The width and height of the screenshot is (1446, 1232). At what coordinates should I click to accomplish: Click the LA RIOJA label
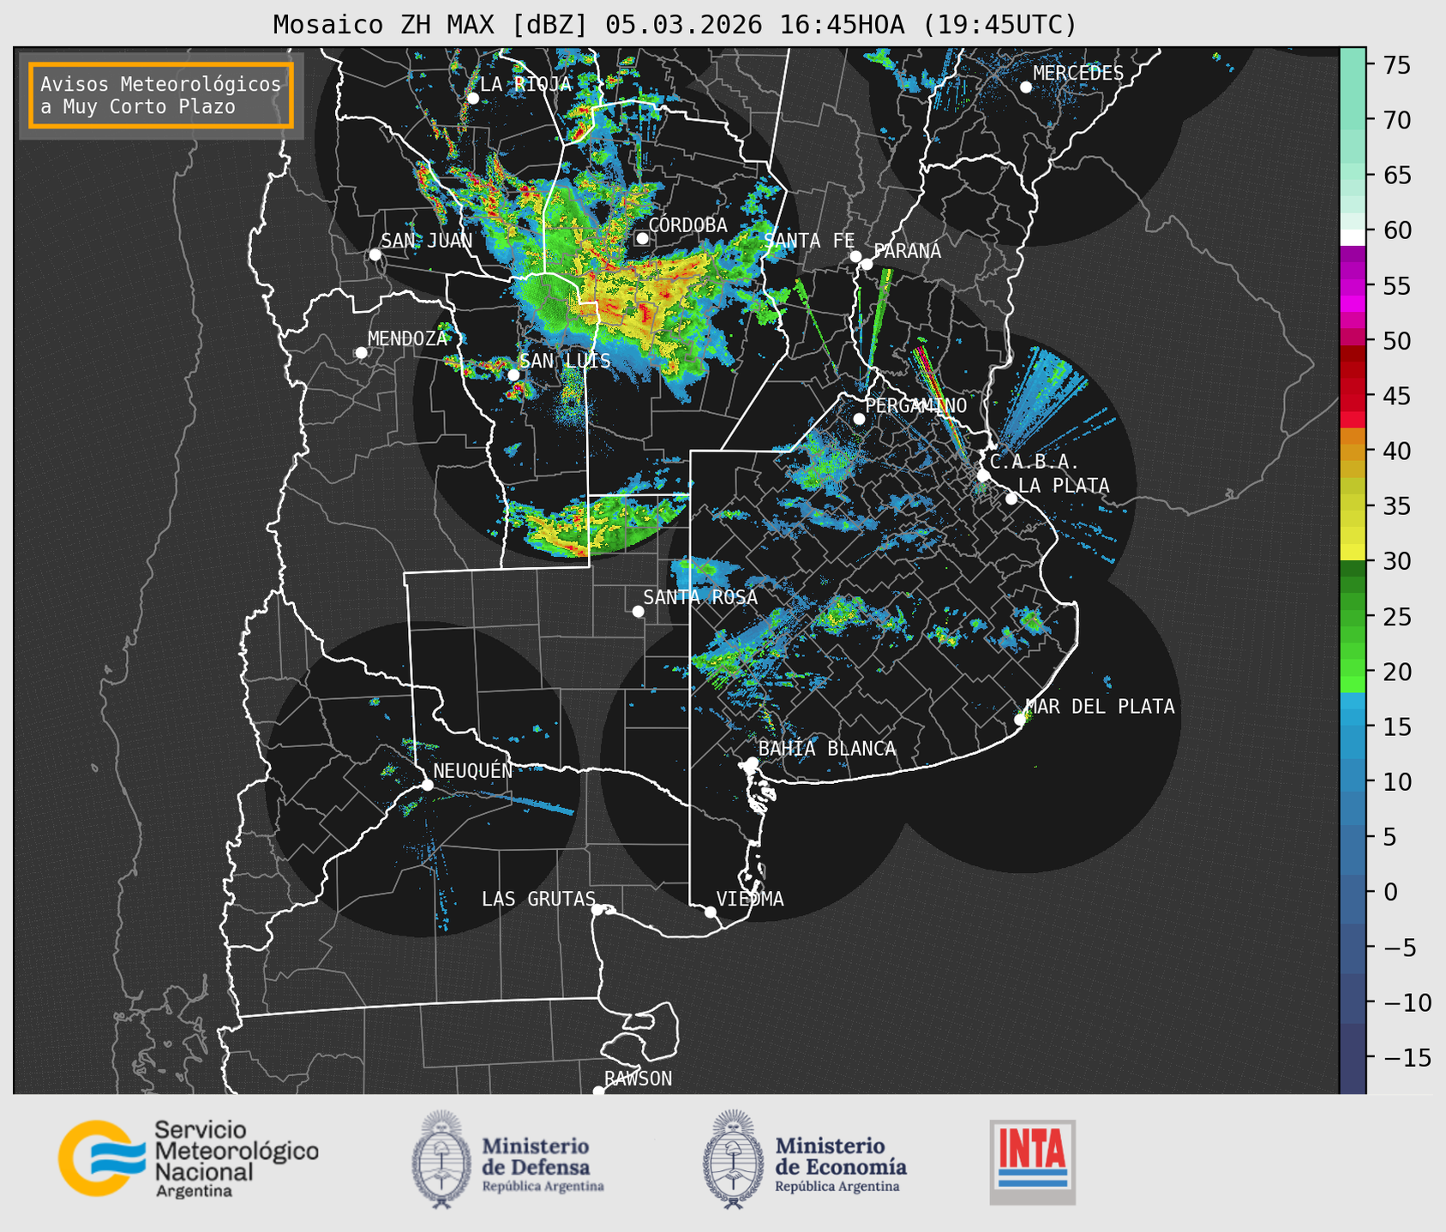(x=525, y=84)
